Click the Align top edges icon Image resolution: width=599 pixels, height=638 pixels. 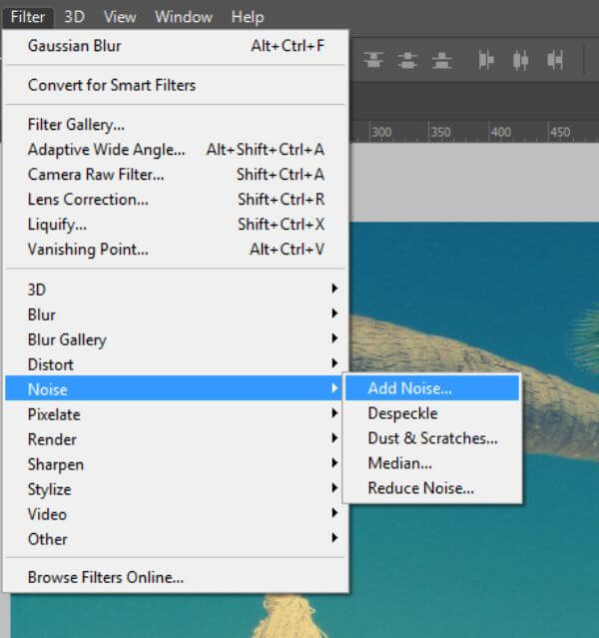pos(373,60)
